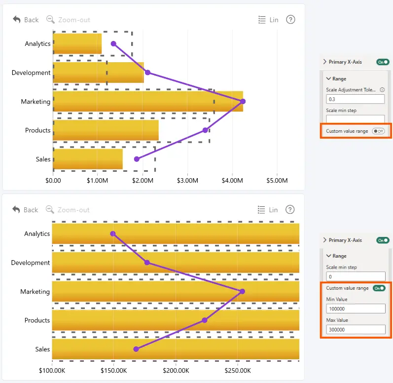Click the $5.00M axis label

tap(277, 181)
